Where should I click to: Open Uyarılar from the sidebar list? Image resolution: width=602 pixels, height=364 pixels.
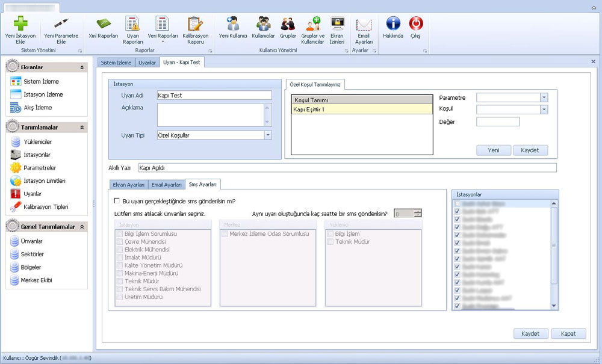pos(33,194)
